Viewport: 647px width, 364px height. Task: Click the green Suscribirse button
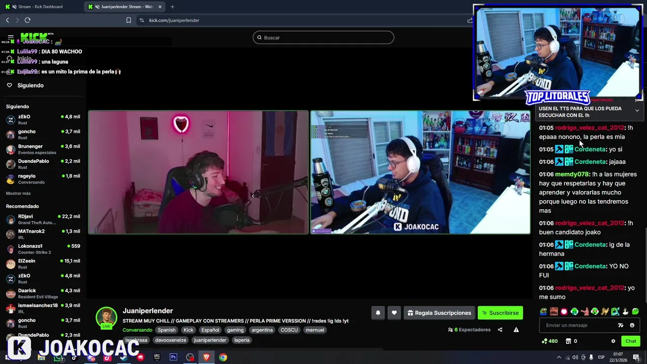(500, 313)
